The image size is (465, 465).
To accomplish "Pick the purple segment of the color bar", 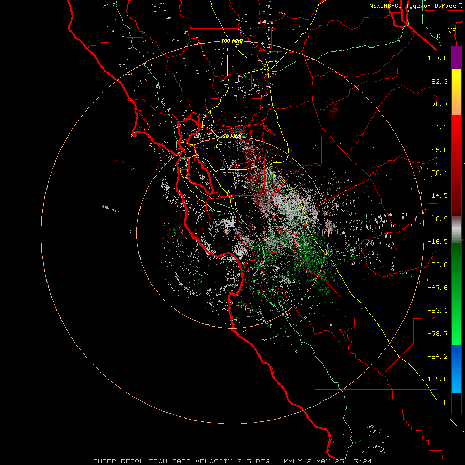I will click(x=456, y=57).
